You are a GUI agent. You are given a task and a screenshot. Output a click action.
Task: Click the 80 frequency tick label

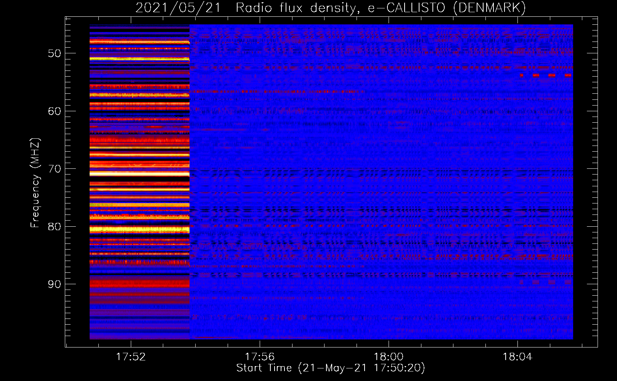55,227
